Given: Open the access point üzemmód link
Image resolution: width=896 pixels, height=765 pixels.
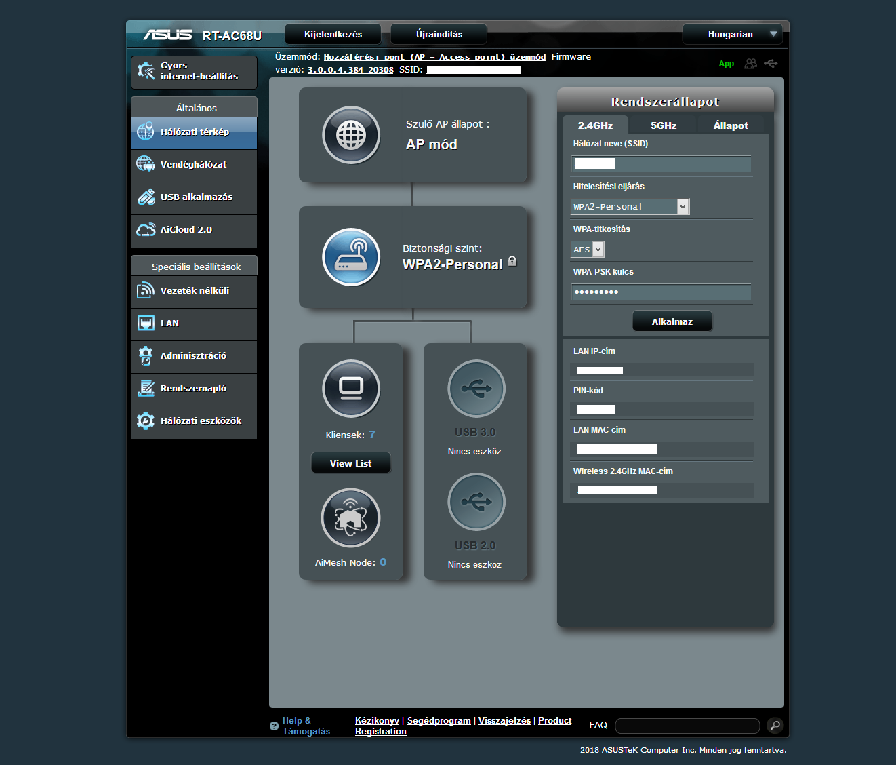Looking at the screenshot, I should pos(434,57).
